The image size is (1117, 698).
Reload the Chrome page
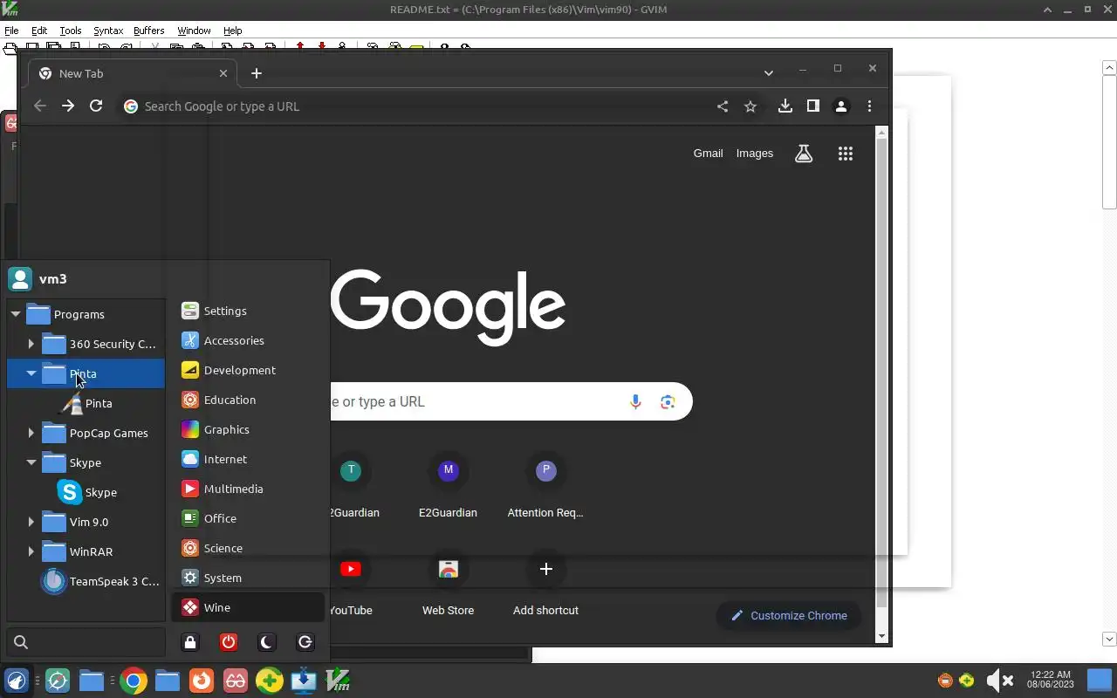tap(96, 106)
